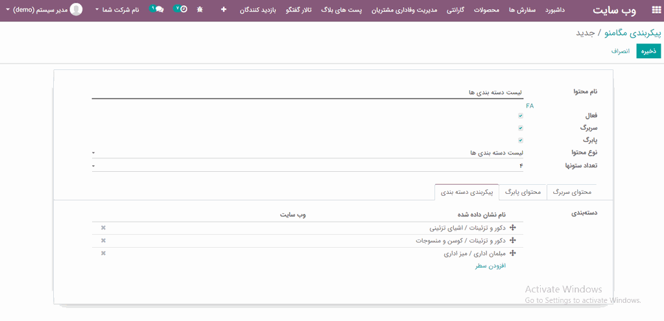Open the company name dropdown نام شرکت شما
Screen dimensions: 664x321
(x=117, y=9)
